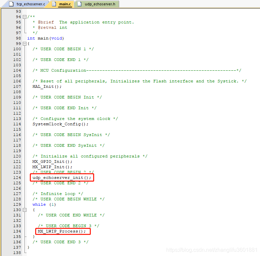Viewport: 260px width, 256px height.
Task: Click the 'MX_GPIO_Init();' statement
Action: point(52,162)
